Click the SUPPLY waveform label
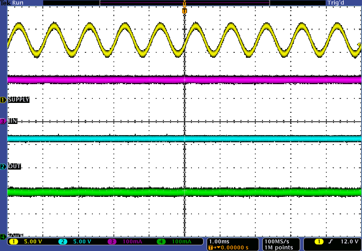 (x=19, y=100)
